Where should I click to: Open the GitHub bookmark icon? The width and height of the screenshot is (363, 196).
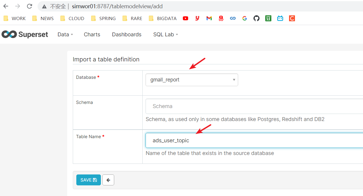coord(256,18)
